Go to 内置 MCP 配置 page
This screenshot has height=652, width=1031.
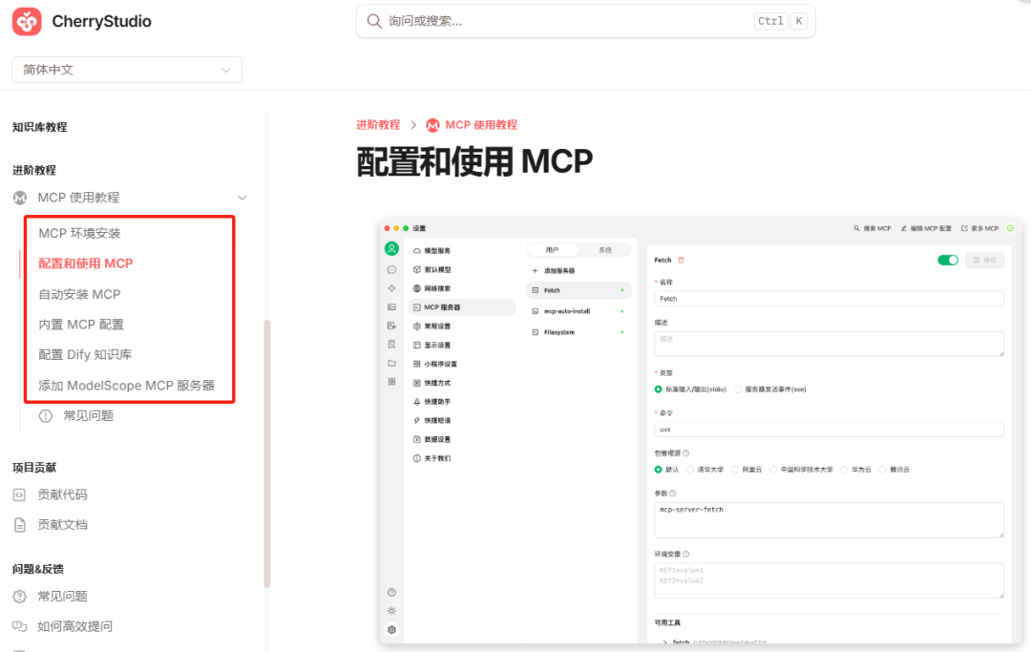point(81,324)
